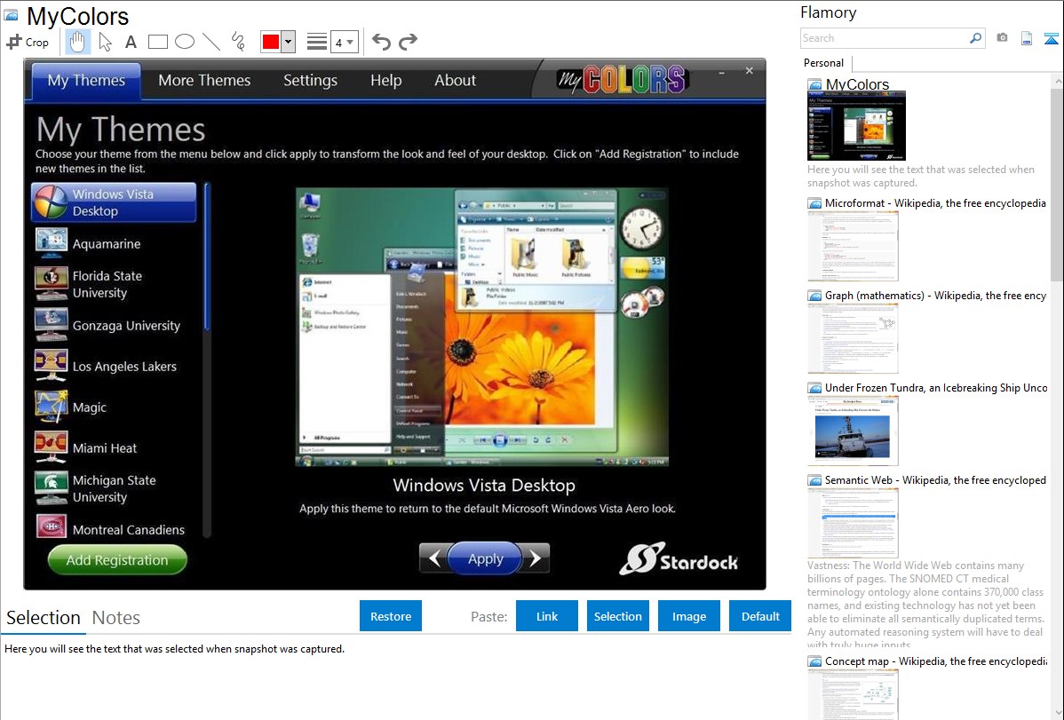Select the Crop tool

[x=28, y=42]
